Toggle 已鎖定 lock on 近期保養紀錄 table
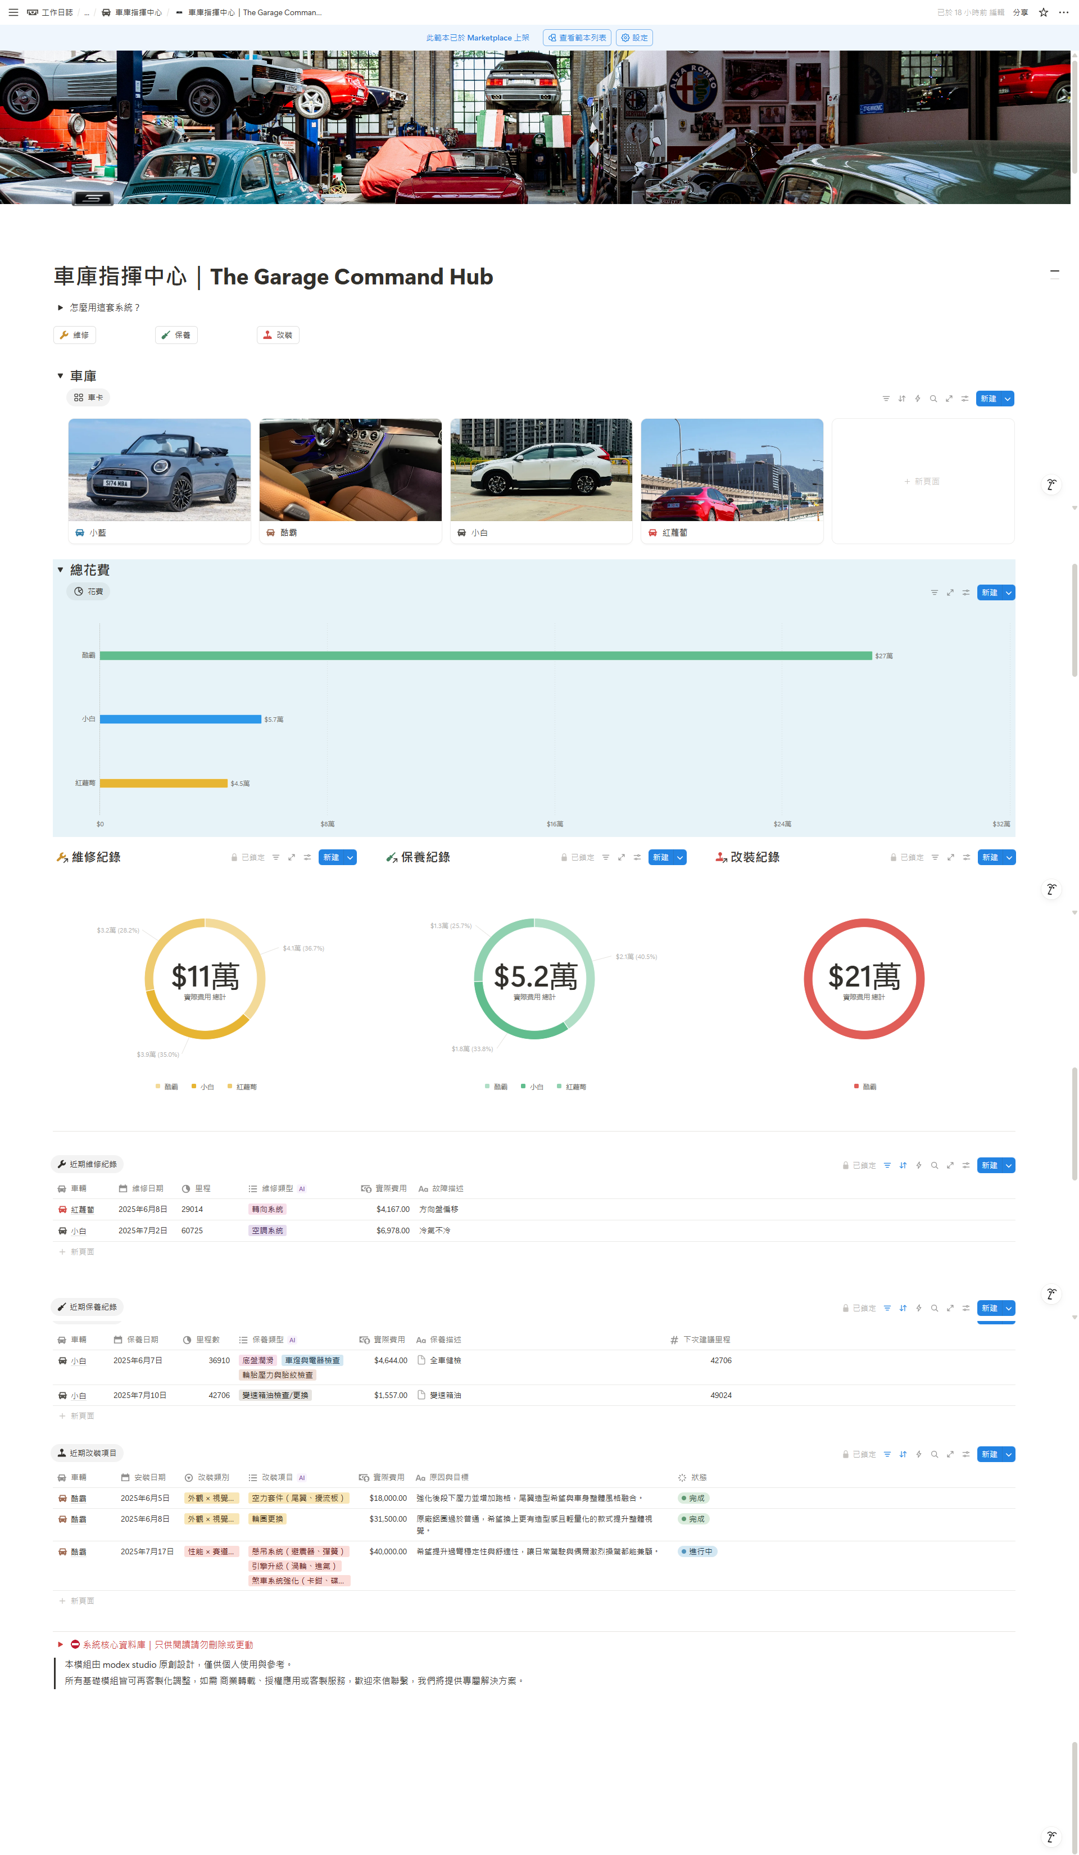Viewport: 1079px width, 1855px height. [859, 1308]
